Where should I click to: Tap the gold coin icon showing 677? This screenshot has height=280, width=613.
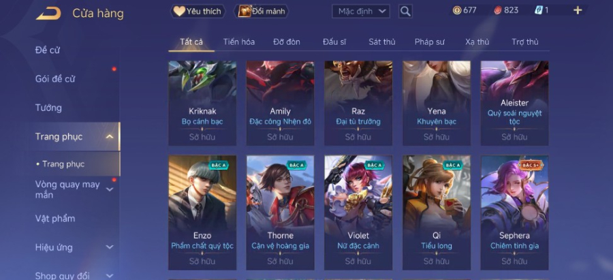456,10
